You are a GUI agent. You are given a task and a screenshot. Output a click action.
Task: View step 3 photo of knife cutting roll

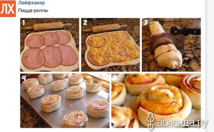[x=171, y=45]
